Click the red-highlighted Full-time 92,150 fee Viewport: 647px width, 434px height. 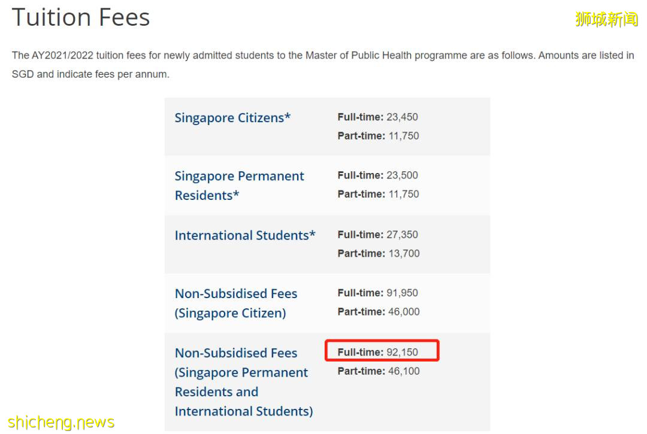click(382, 352)
